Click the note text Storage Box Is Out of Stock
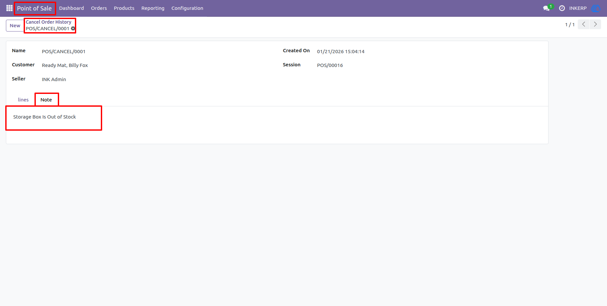 45,117
